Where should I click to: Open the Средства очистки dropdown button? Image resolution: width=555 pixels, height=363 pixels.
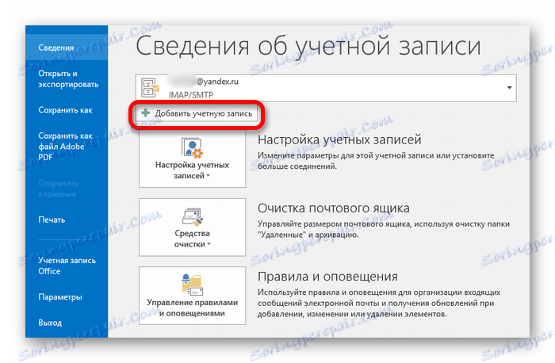click(x=192, y=227)
